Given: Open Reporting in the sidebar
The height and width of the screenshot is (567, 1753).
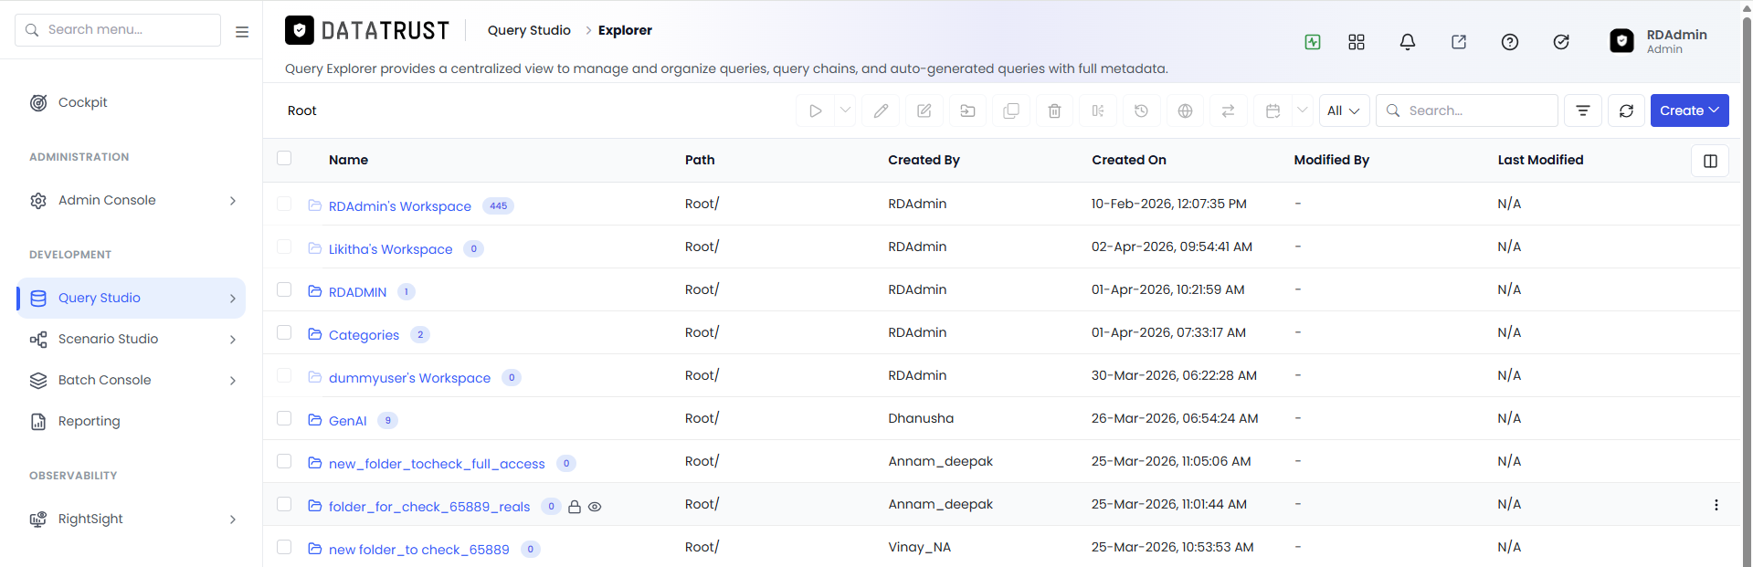Looking at the screenshot, I should pyautogui.click(x=89, y=421).
